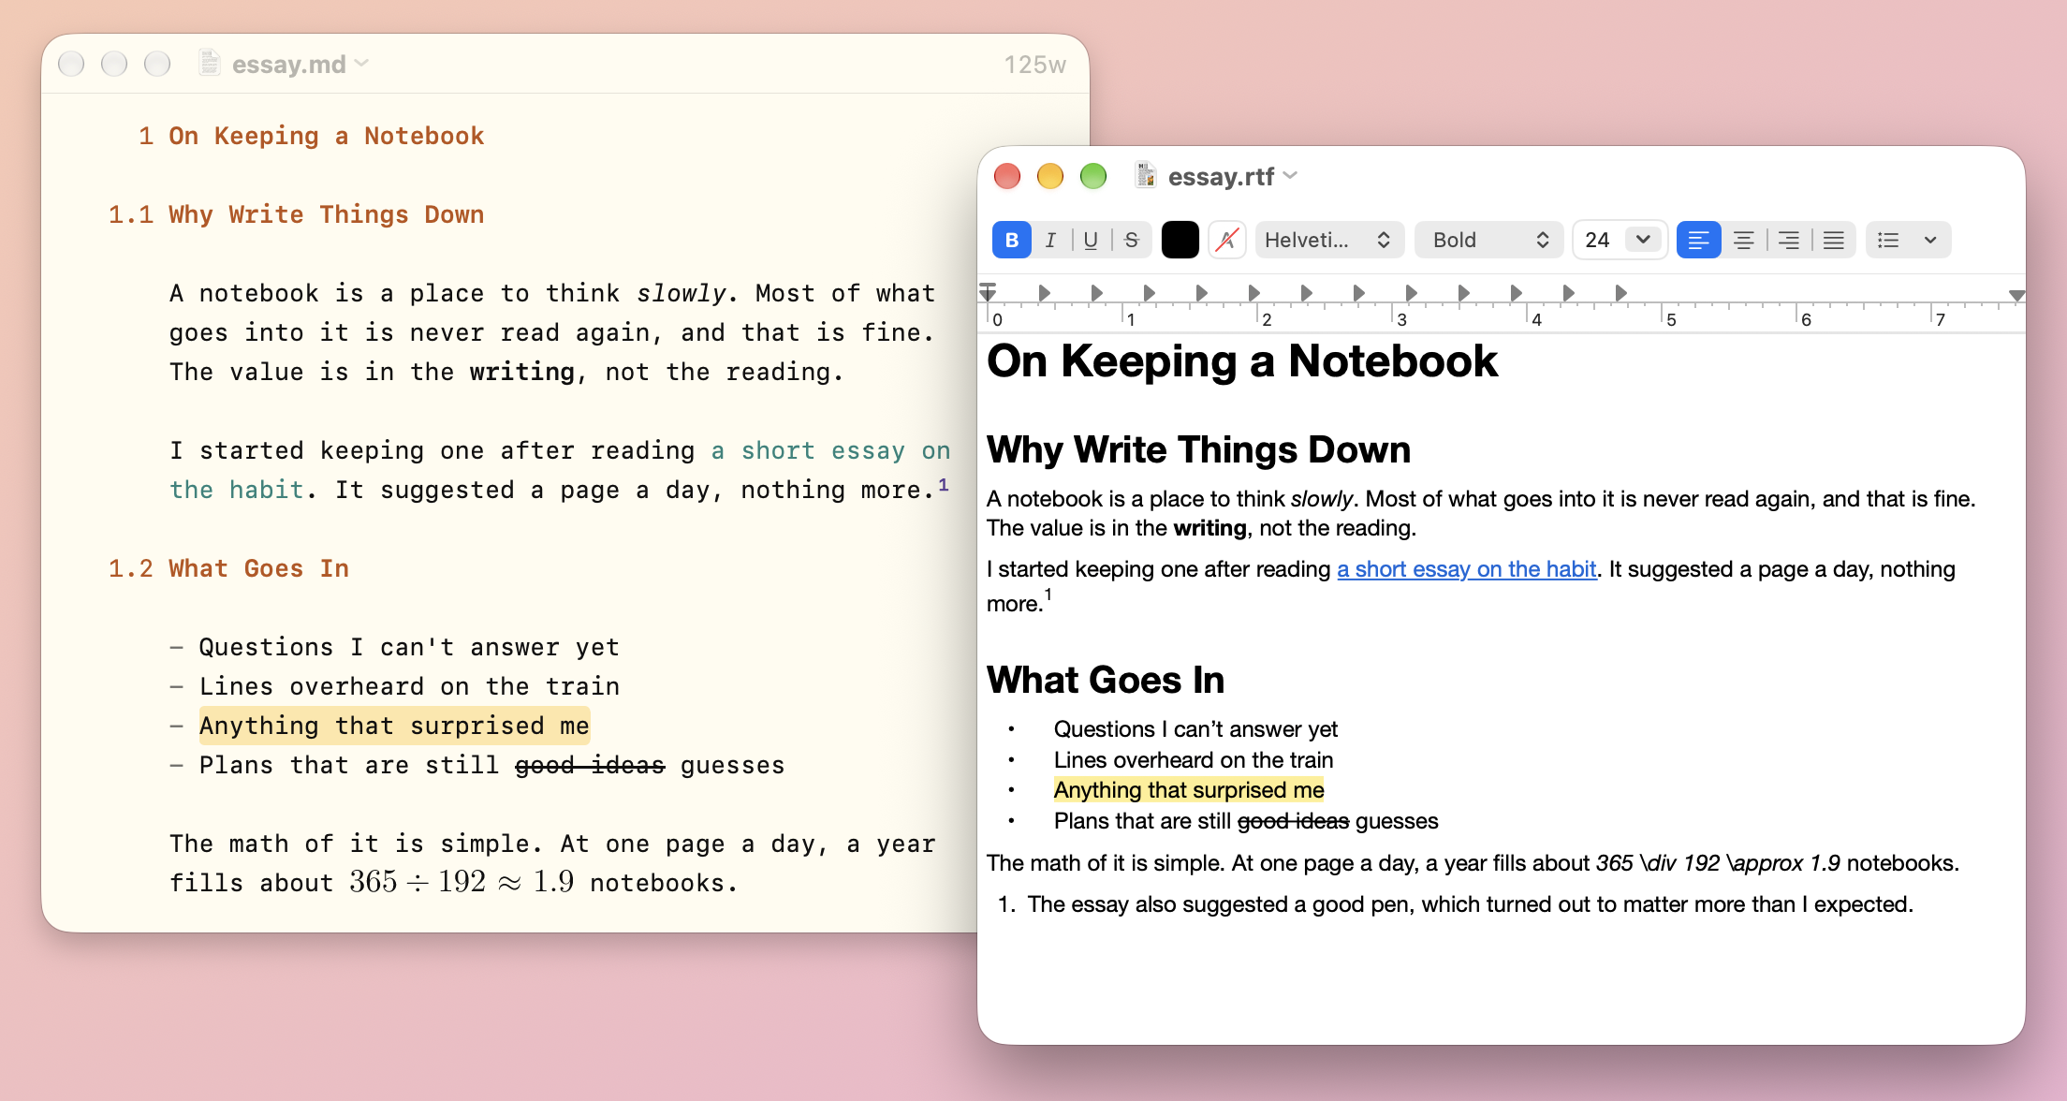
Task: Toggle strikethrough formatting in the toolbar
Action: point(1131,241)
